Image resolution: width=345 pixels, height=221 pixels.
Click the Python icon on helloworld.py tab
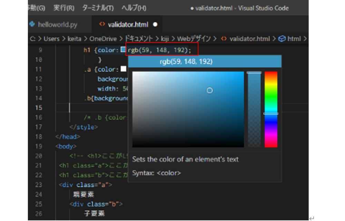click(32, 24)
